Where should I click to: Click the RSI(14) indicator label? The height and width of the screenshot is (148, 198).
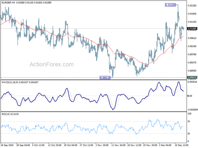pos(6,114)
